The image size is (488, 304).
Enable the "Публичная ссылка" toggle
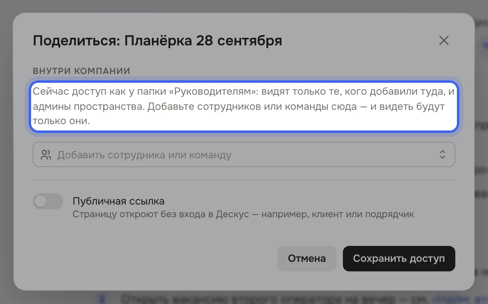[48, 201]
